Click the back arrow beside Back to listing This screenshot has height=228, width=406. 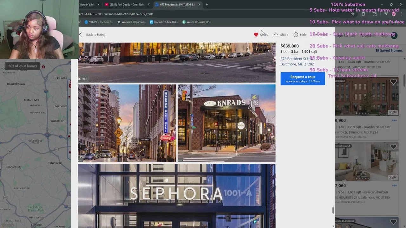coord(81,35)
